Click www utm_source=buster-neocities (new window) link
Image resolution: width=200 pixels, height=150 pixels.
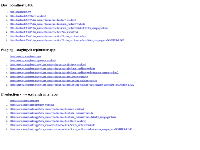click(47, 109)
